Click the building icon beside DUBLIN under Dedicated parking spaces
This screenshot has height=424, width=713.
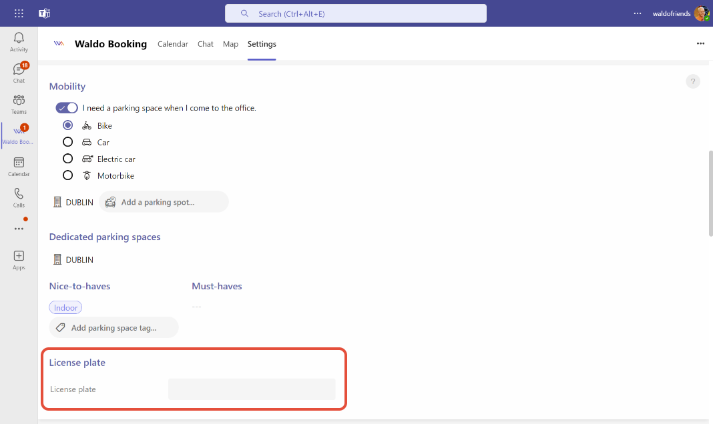coord(57,259)
